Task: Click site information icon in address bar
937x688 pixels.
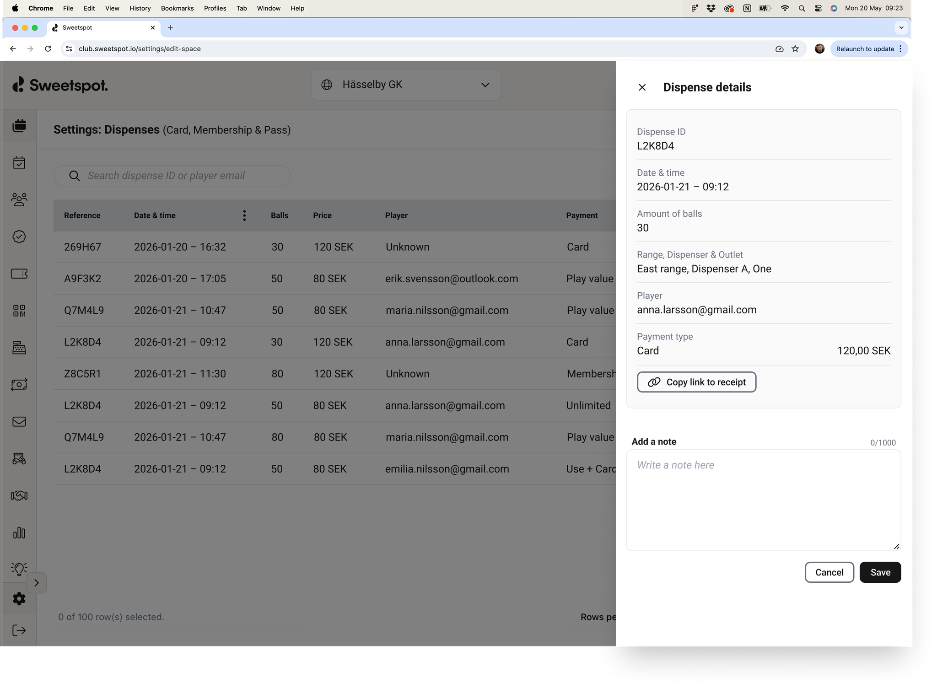Action: pyautogui.click(x=69, y=49)
